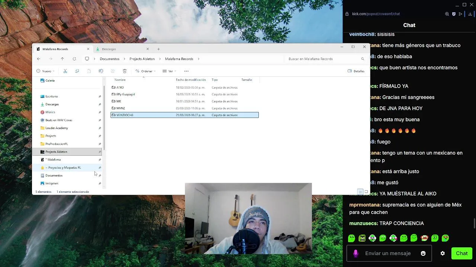The width and height of the screenshot is (476, 267).
Task: Expand chevron after Malafama Records in breadcrumb
Action: coord(199,59)
